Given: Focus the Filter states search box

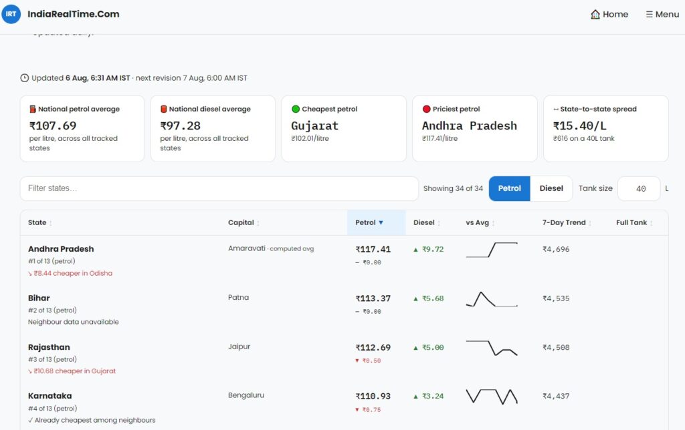Looking at the screenshot, I should pos(219,188).
